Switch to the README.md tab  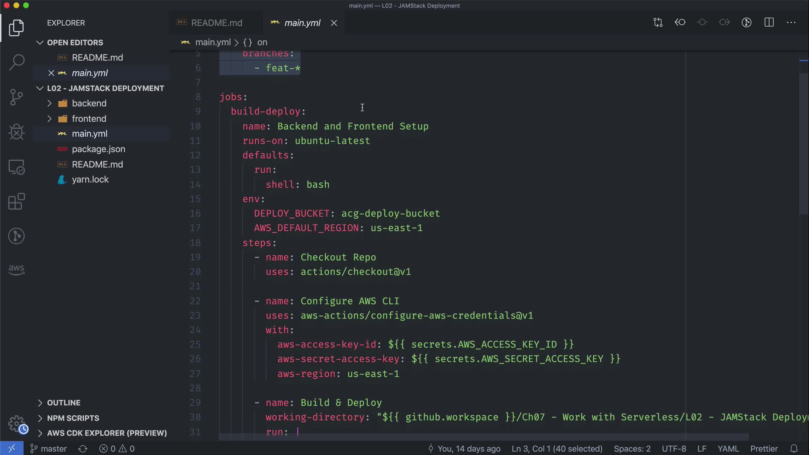click(216, 23)
